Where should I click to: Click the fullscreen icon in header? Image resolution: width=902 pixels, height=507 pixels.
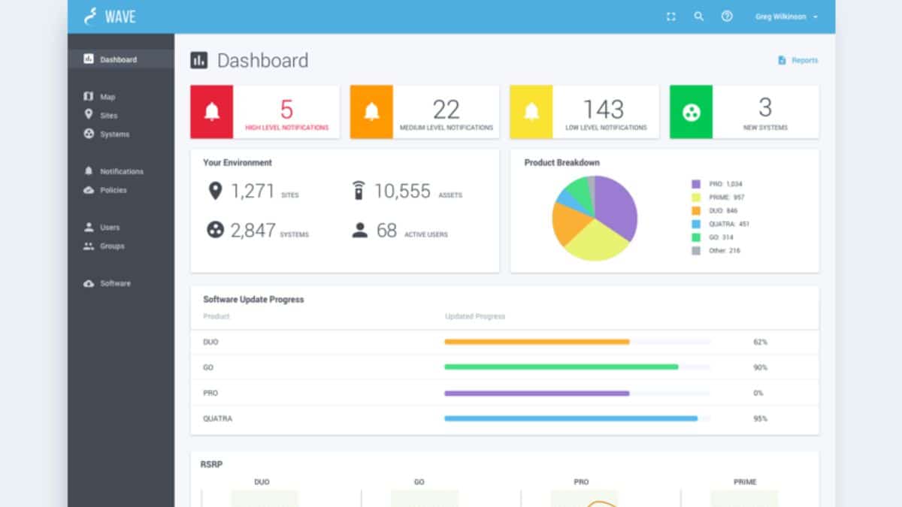671,17
